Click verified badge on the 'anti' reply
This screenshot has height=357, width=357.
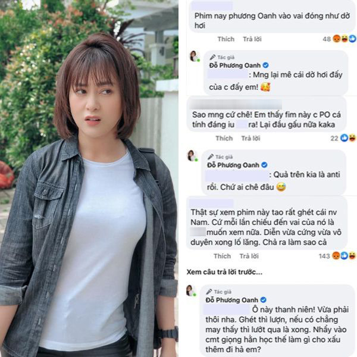click(x=264, y=165)
